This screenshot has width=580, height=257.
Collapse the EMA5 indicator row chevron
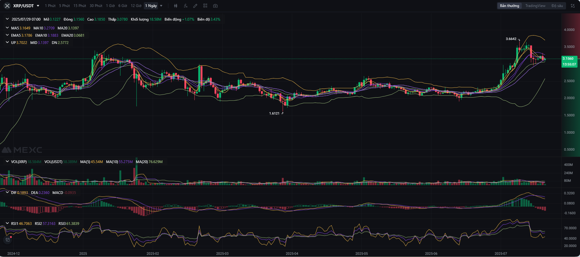click(x=7, y=35)
